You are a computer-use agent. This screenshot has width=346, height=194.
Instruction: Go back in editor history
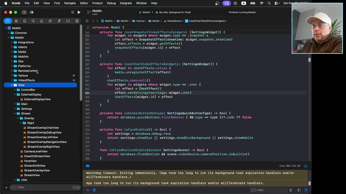coord(93,21)
